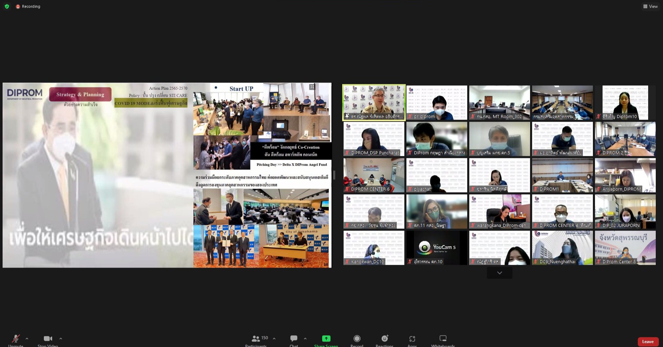The image size is (663, 347).
Task: Select the pr diprom video tile
Action: pyautogui.click(x=436, y=103)
